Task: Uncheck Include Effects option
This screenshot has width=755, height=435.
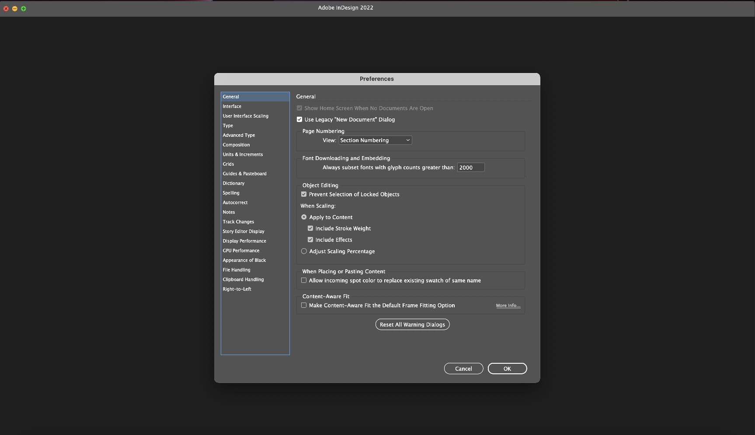Action: click(310, 240)
